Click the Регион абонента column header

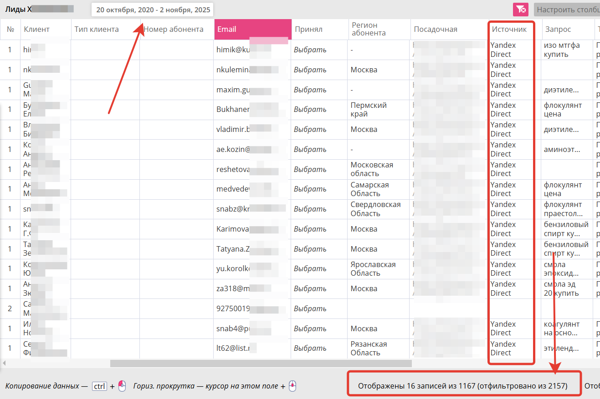point(379,29)
